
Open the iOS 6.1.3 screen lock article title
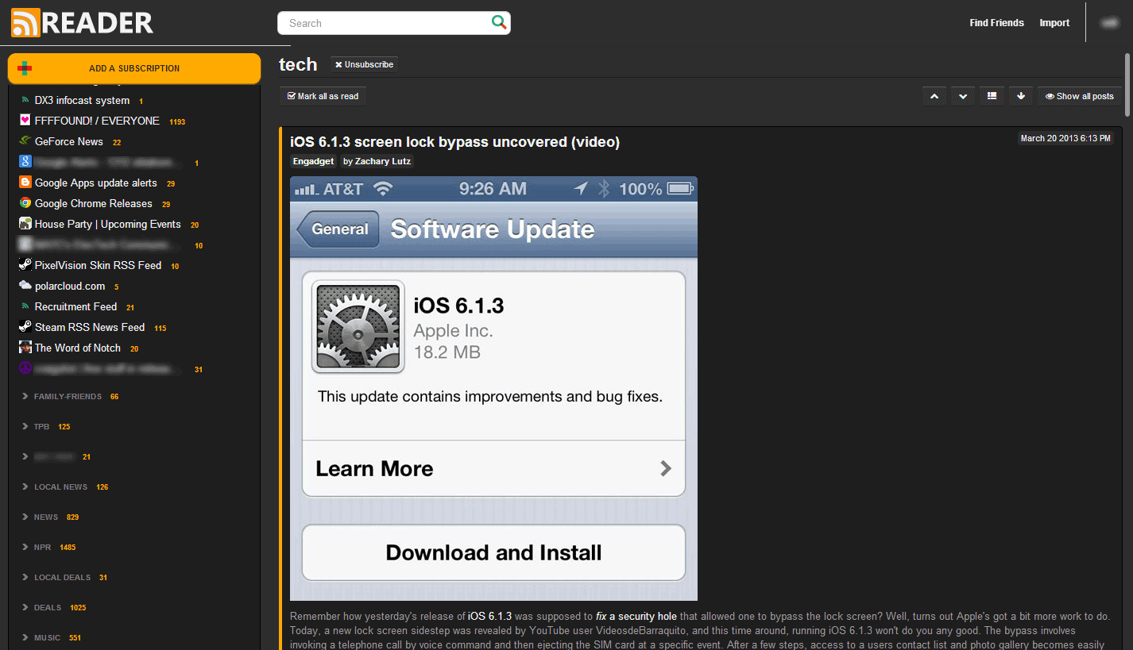click(454, 142)
